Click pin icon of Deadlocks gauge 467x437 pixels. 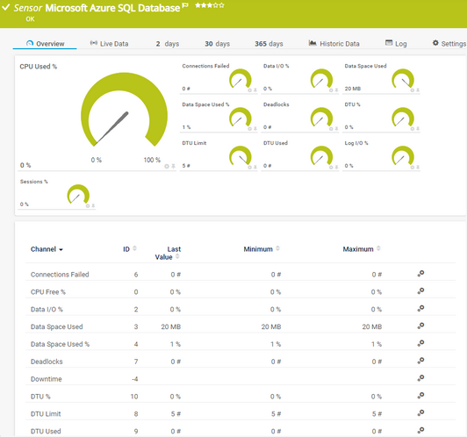pos(336,129)
